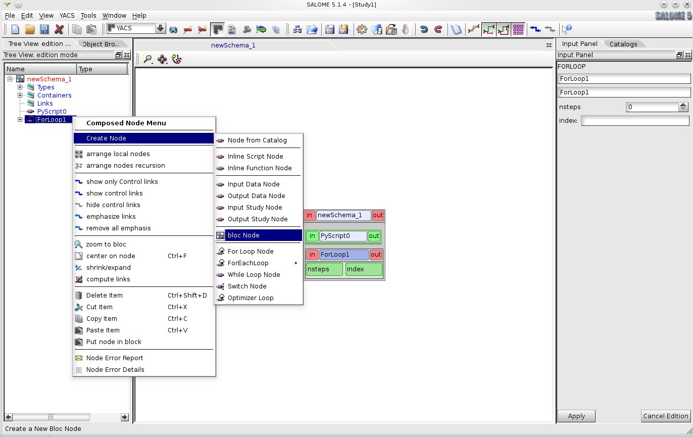Click the index input field
The image size is (693, 437).
[635, 120]
